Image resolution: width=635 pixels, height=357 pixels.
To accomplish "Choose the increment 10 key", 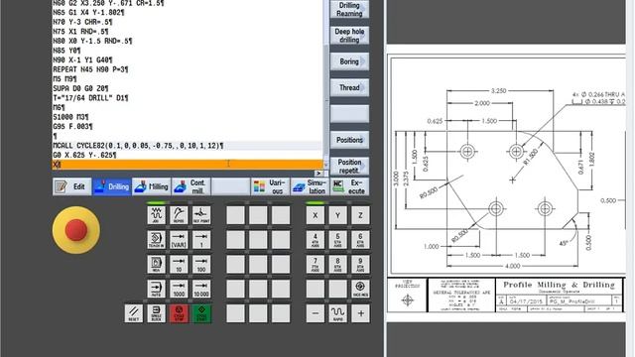I will tap(179, 264).
